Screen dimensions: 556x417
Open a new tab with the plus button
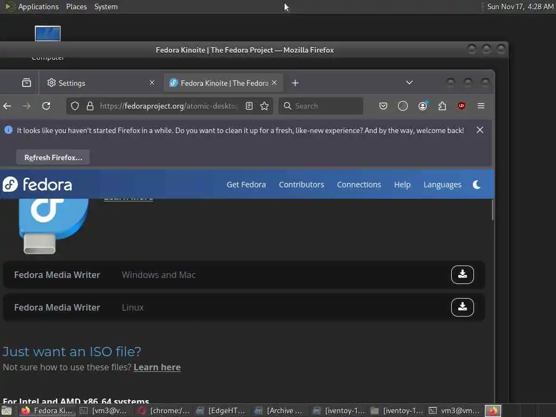tap(295, 83)
